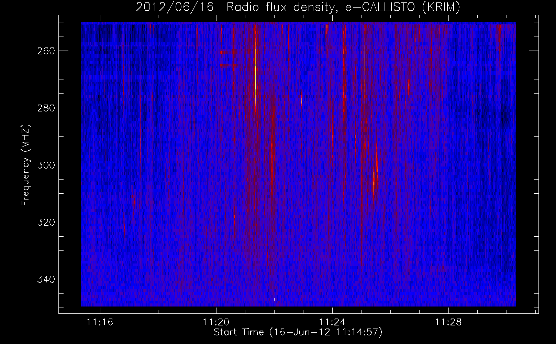Click the 300 frequency tick label

tap(46, 165)
